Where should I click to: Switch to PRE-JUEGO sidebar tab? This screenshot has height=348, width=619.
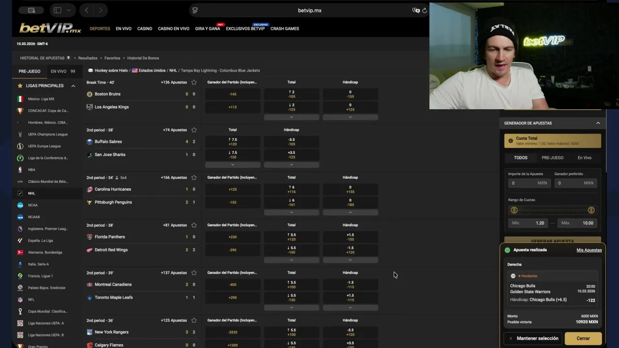(x=29, y=71)
